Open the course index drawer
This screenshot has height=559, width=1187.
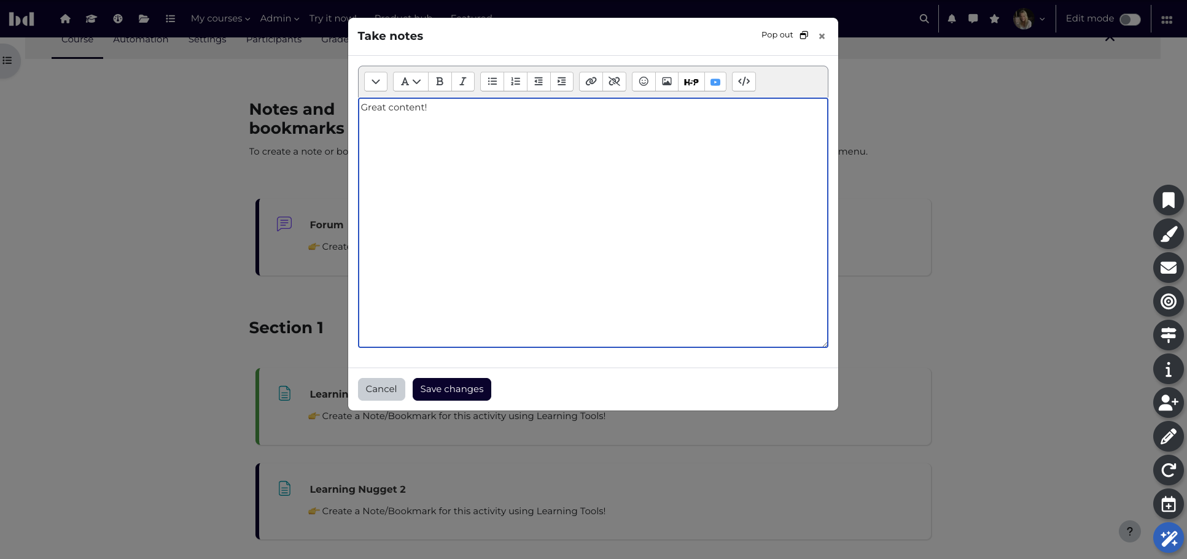click(x=7, y=60)
